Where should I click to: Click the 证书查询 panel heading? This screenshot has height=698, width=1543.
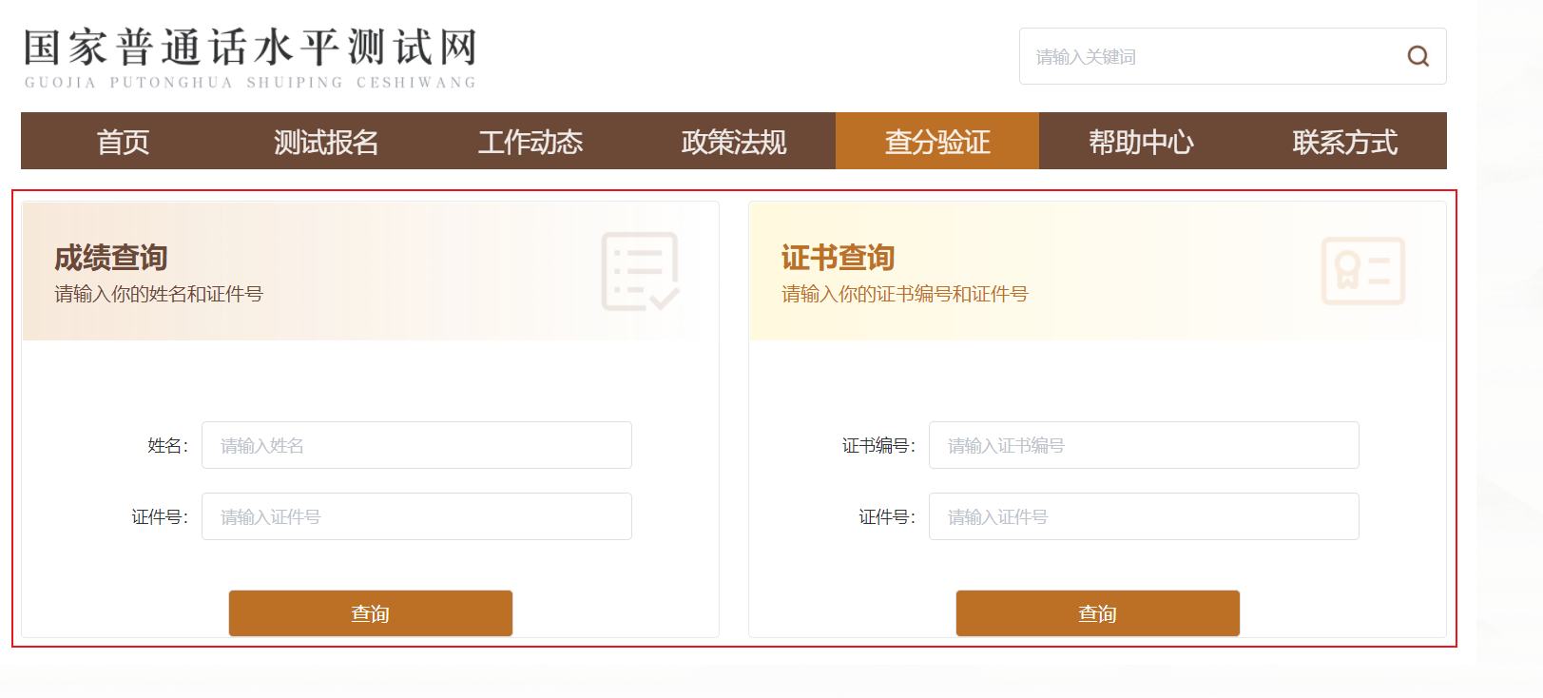pos(838,258)
